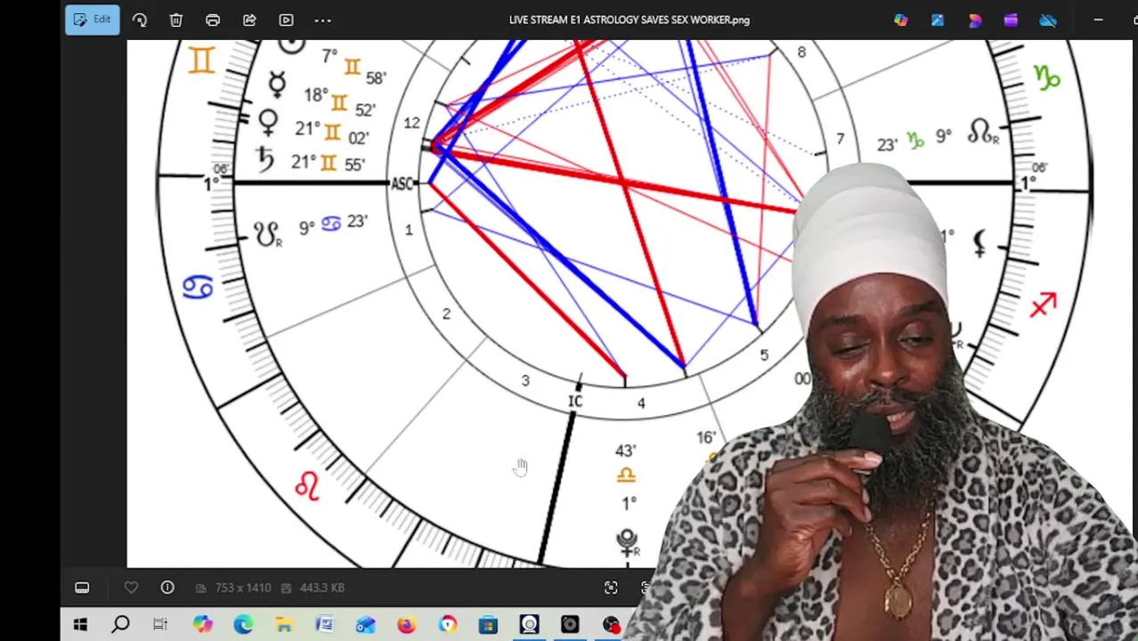This screenshot has height=641, width=1138.
Task: Click house number 3 on the chart
Action: [525, 381]
